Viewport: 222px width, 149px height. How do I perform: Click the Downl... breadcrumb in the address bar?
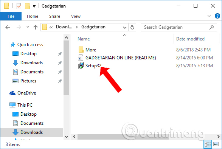click(x=64, y=27)
